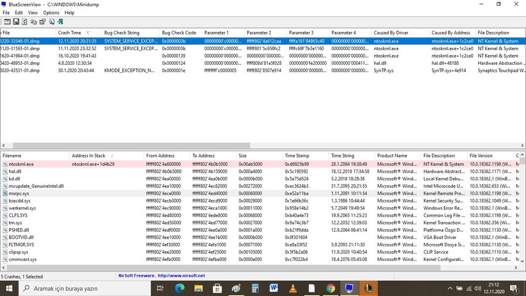Open Properties using the toolbar icon
The width and height of the screenshot is (526, 296).
tap(42, 22)
